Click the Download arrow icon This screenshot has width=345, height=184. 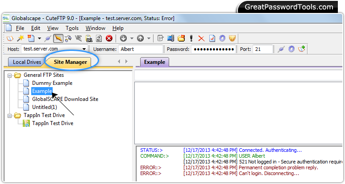[x=123, y=38]
